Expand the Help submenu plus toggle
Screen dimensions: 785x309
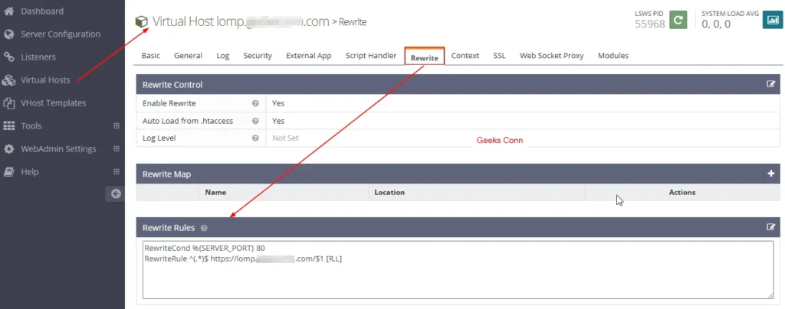point(117,172)
